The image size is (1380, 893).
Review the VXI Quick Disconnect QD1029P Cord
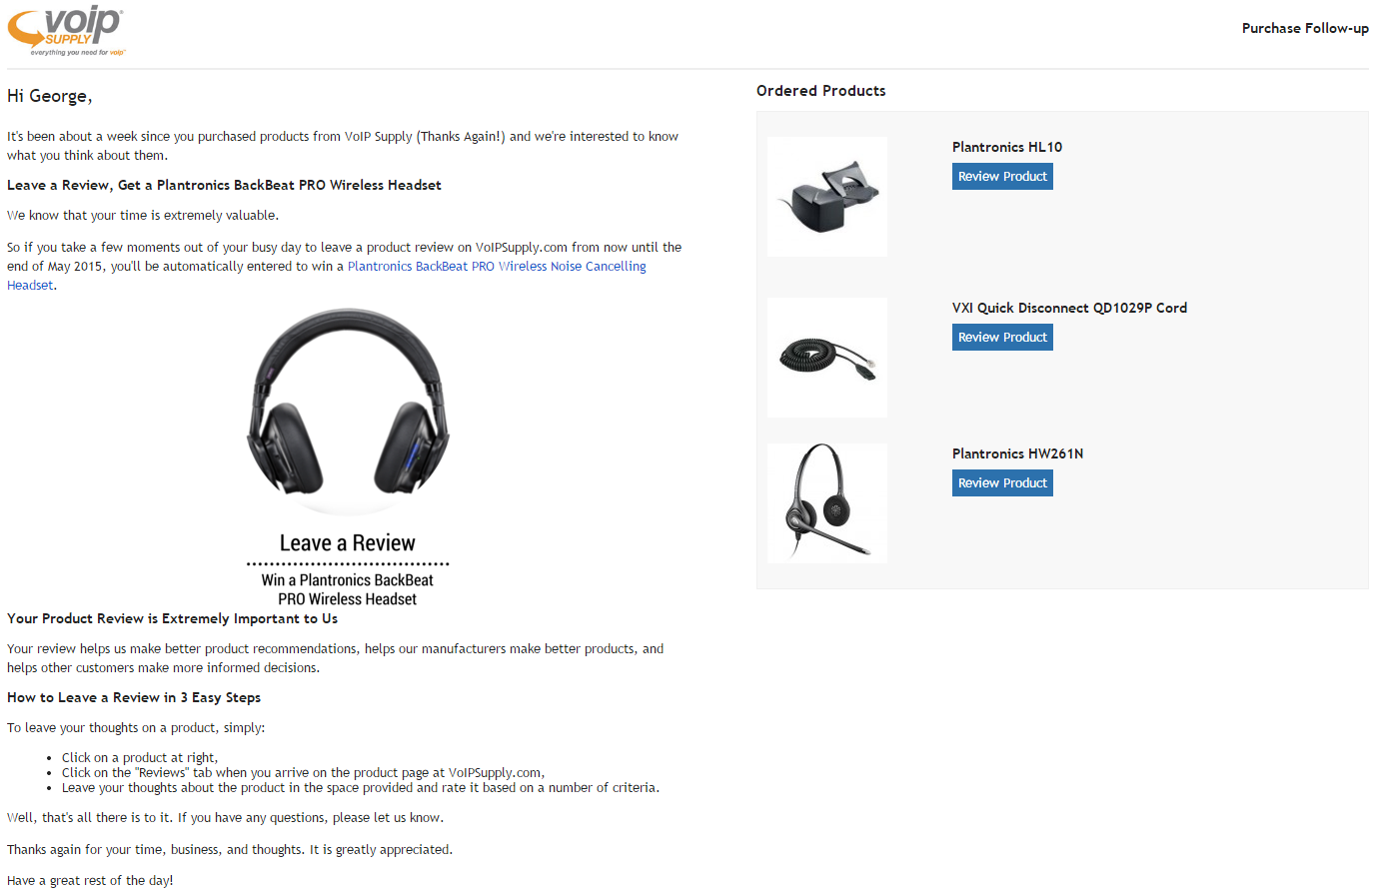pos(1002,338)
